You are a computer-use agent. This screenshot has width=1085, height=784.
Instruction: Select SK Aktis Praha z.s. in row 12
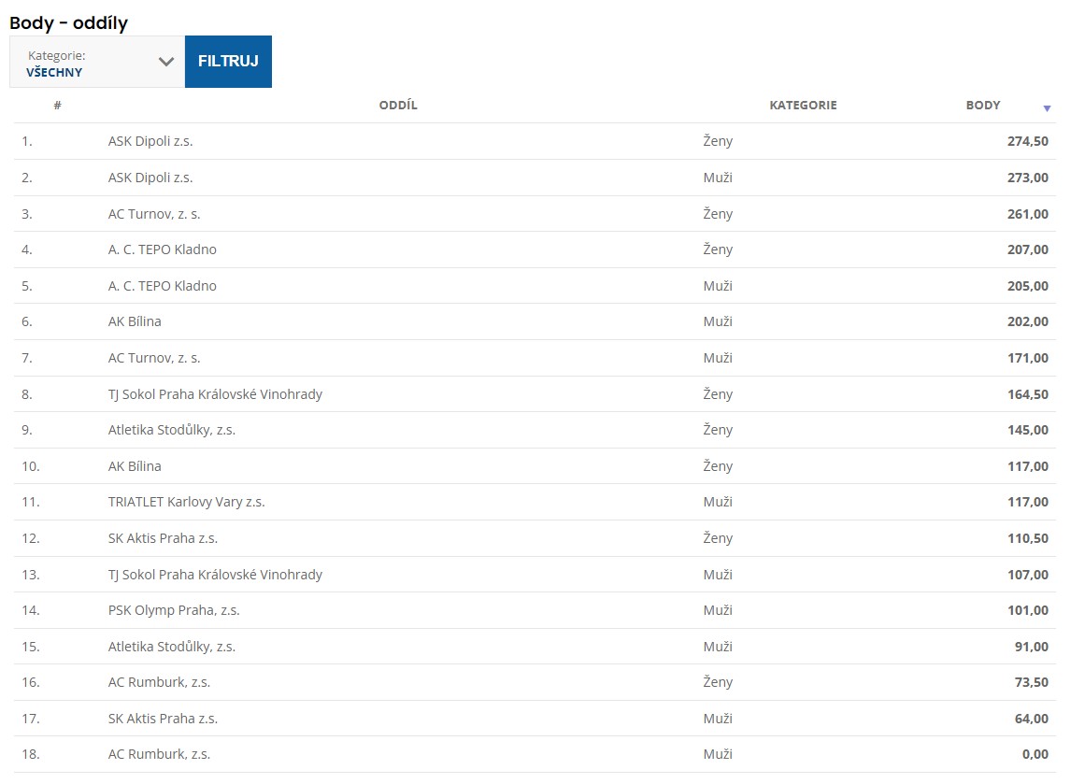(163, 538)
